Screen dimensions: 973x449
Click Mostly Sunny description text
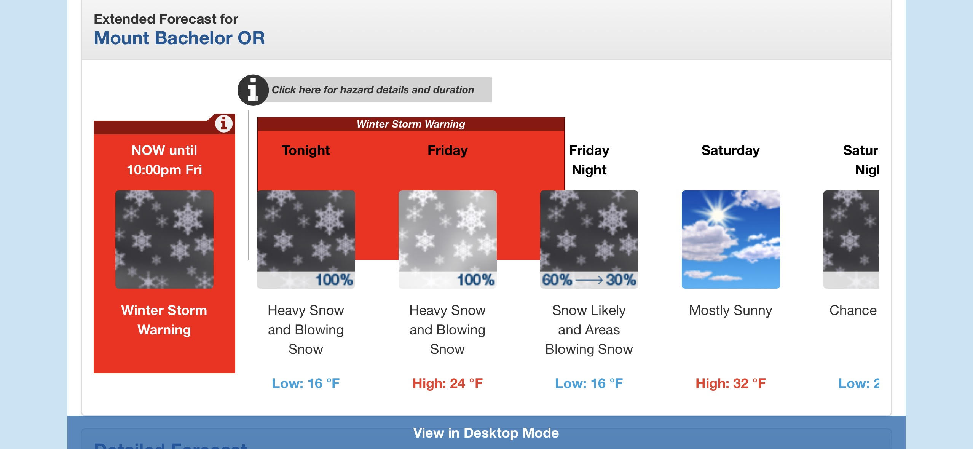tap(731, 310)
